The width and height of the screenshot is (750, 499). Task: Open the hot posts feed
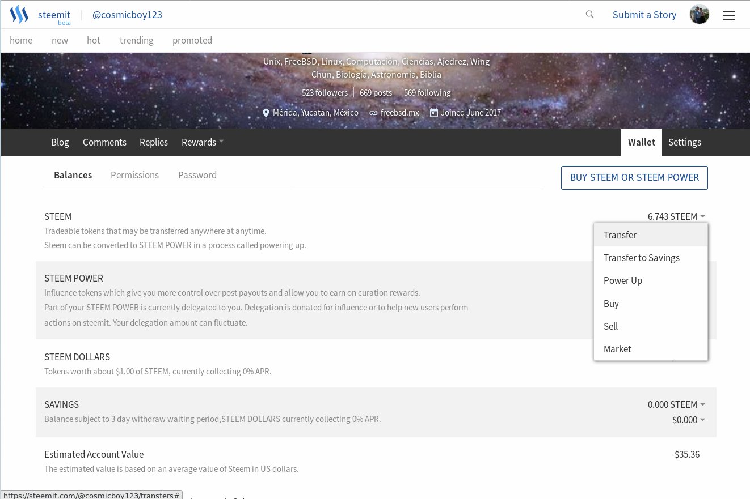click(94, 40)
